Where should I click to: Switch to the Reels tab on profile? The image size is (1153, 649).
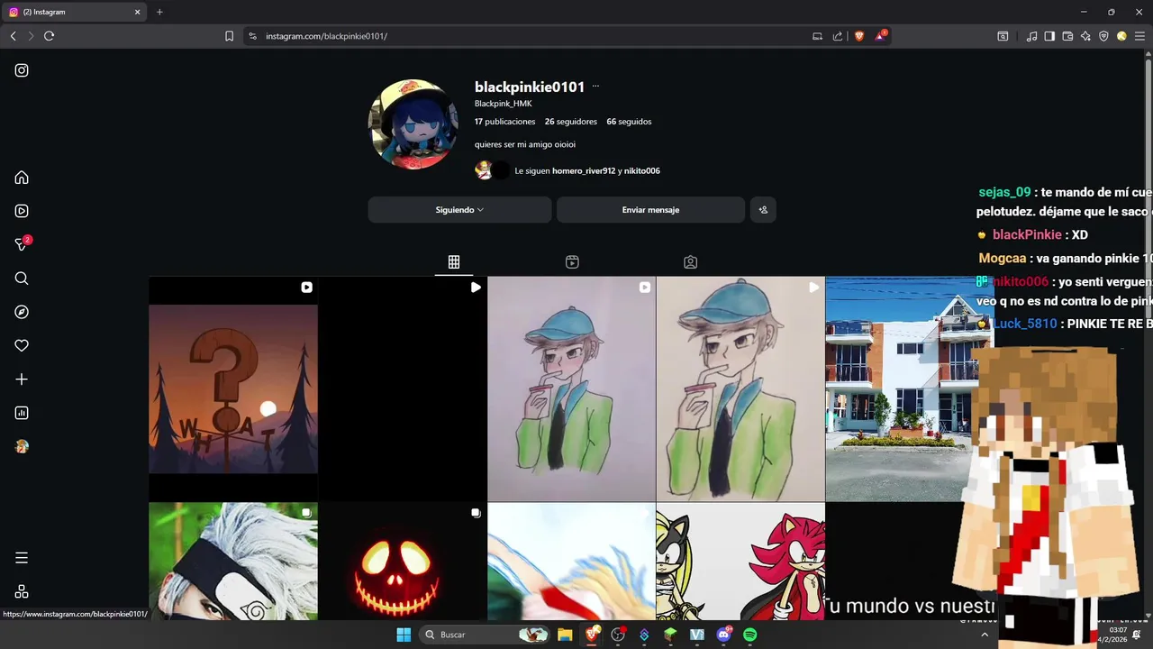coord(572,262)
